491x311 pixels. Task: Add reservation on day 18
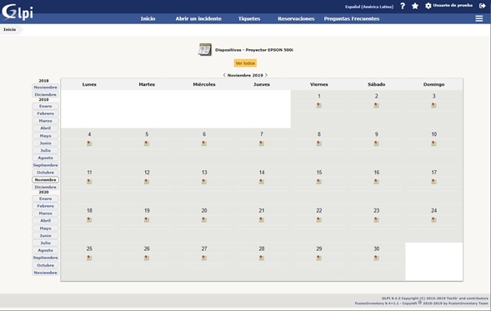[x=89, y=220]
